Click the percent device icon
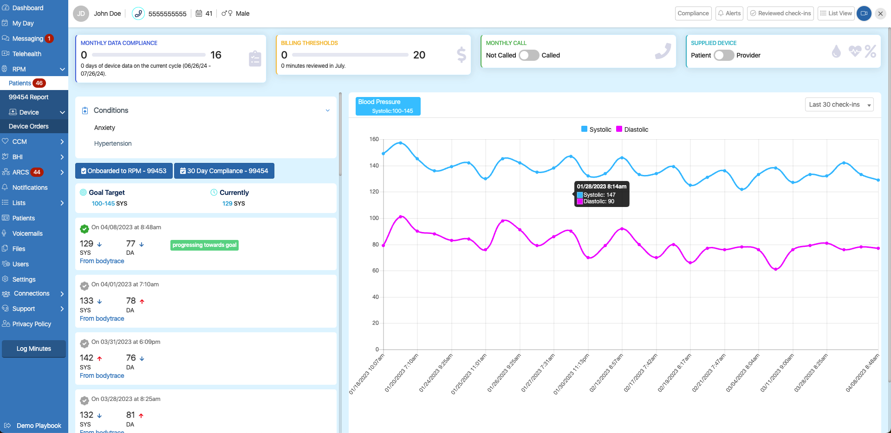Viewport: 891px width, 433px height. point(871,52)
